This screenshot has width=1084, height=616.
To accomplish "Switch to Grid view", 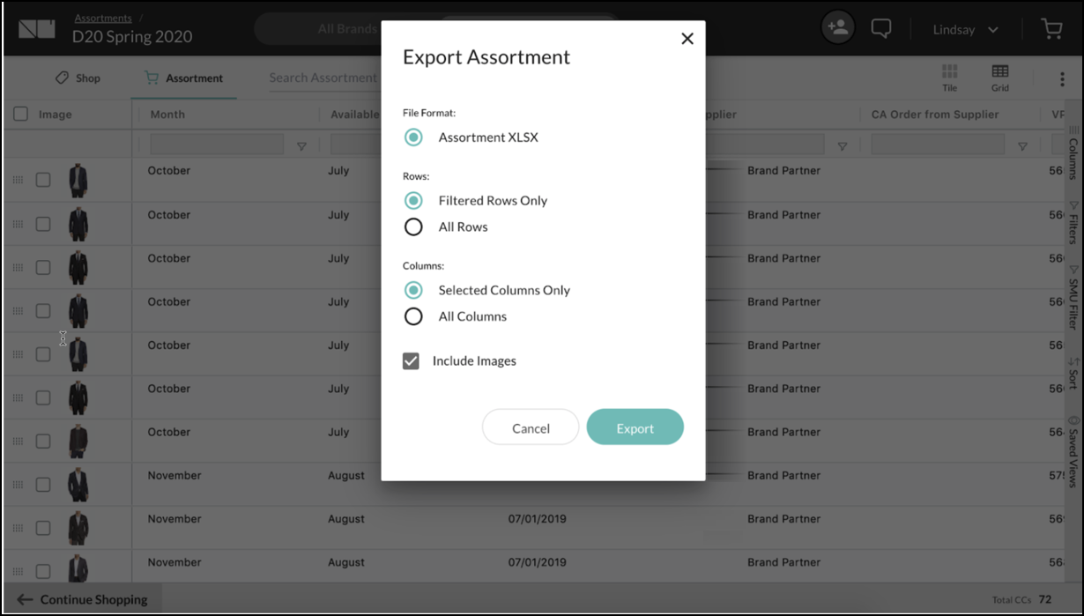I will (999, 77).
